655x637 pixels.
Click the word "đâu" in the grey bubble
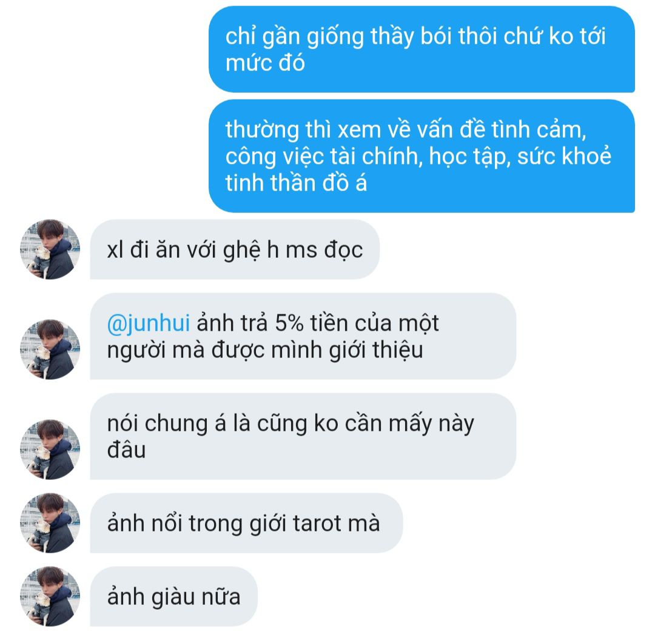[126, 450]
